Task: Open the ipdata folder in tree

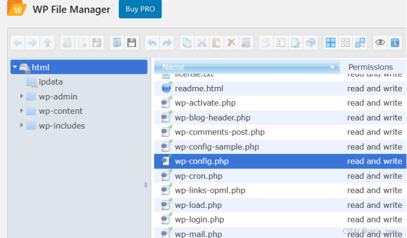Action: tap(51, 82)
